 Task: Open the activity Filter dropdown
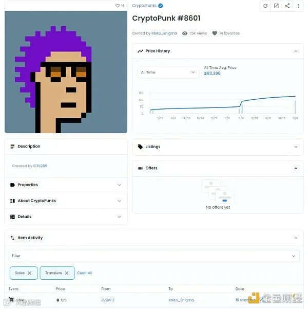click(x=154, y=256)
